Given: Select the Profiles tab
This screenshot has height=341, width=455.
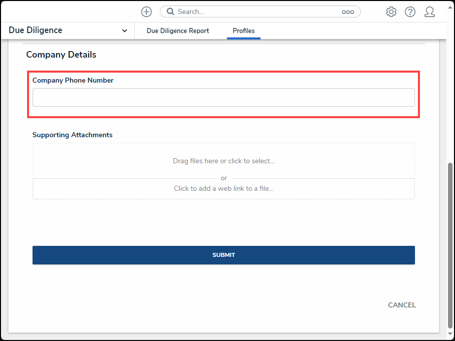Looking at the screenshot, I should tap(244, 31).
